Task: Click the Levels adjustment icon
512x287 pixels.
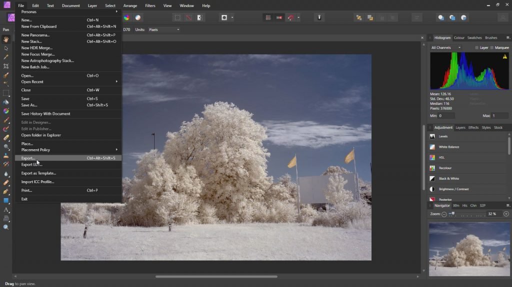Action: click(x=432, y=136)
